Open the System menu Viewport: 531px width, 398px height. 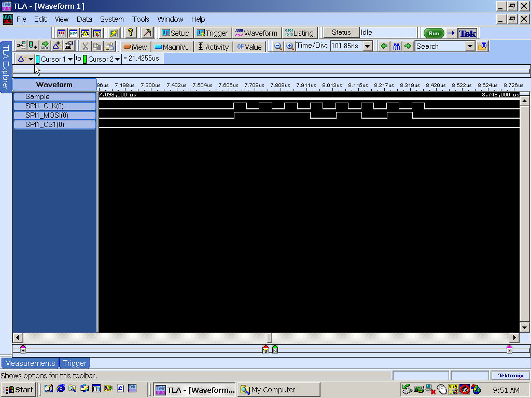(112, 19)
